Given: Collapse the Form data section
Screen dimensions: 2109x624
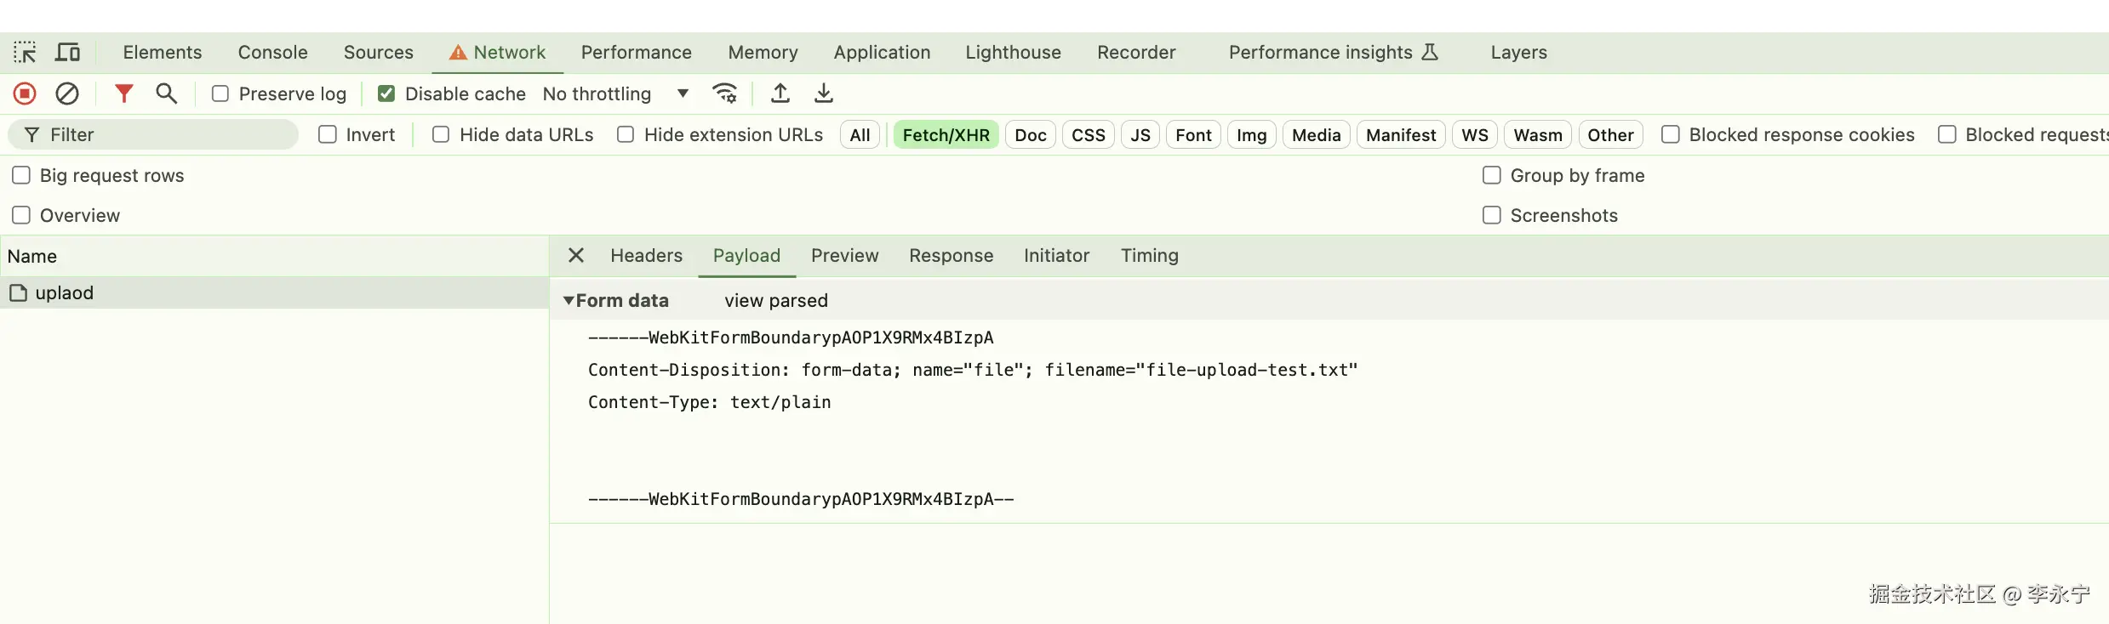Looking at the screenshot, I should (569, 300).
